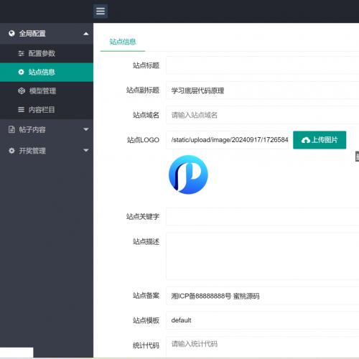
Task: Focus the 站点标题 input field
Action: (x=263, y=65)
